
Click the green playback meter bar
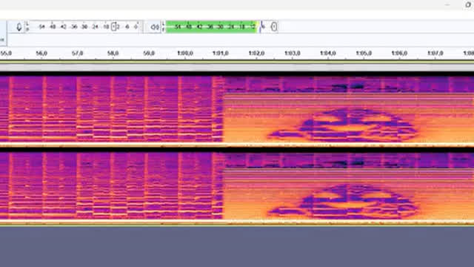211,27
